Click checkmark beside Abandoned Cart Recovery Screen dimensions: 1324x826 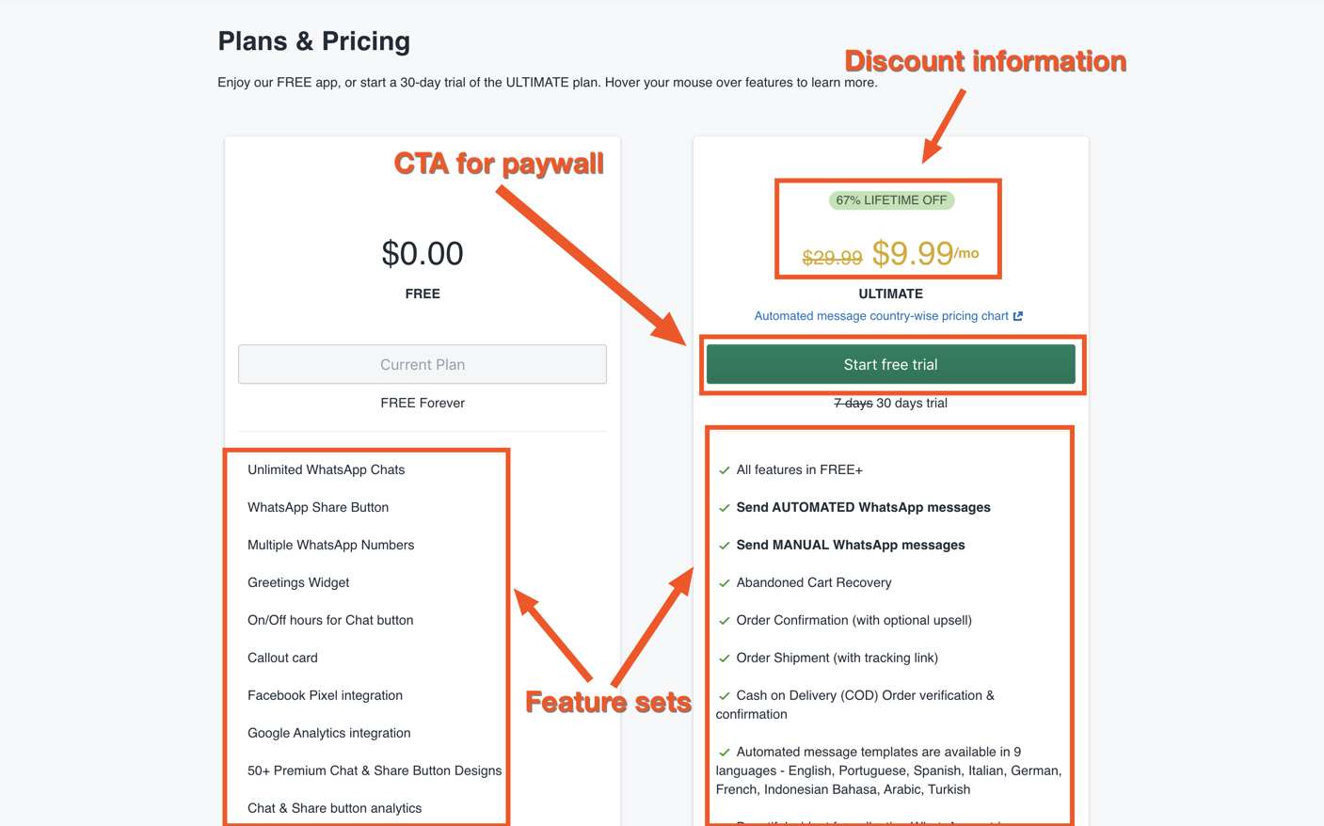[x=724, y=583]
